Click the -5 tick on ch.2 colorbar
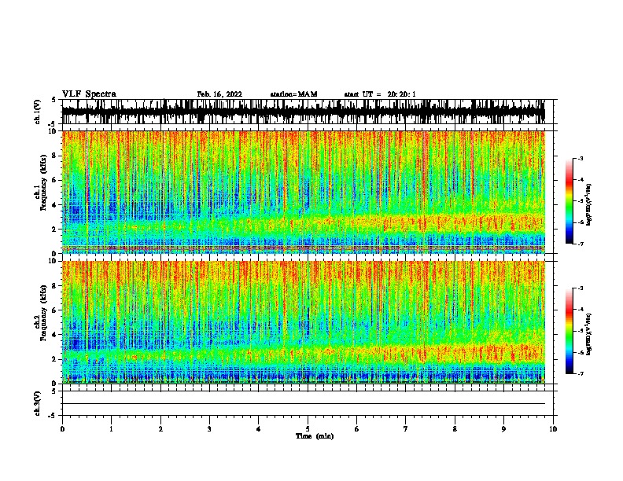The height and width of the screenshot is (481, 623). coord(580,331)
